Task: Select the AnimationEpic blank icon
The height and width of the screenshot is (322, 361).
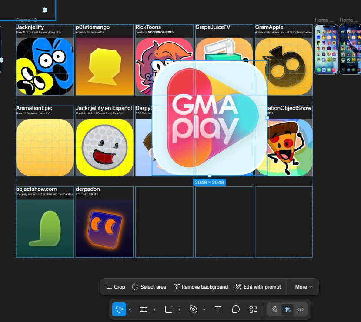Action: (x=45, y=147)
